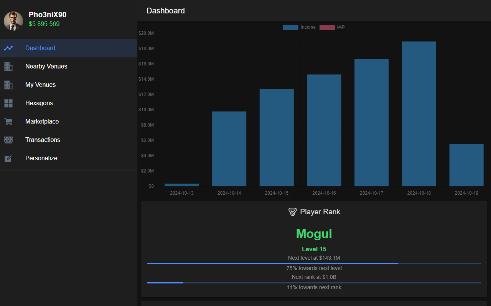The height and width of the screenshot is (306, 491).
Task: Click the 2024-10-17 income bar
Action: tap(372, 123)
